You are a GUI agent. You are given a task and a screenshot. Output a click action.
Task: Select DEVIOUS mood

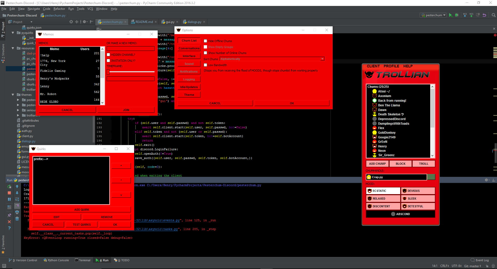click(418, 191)
